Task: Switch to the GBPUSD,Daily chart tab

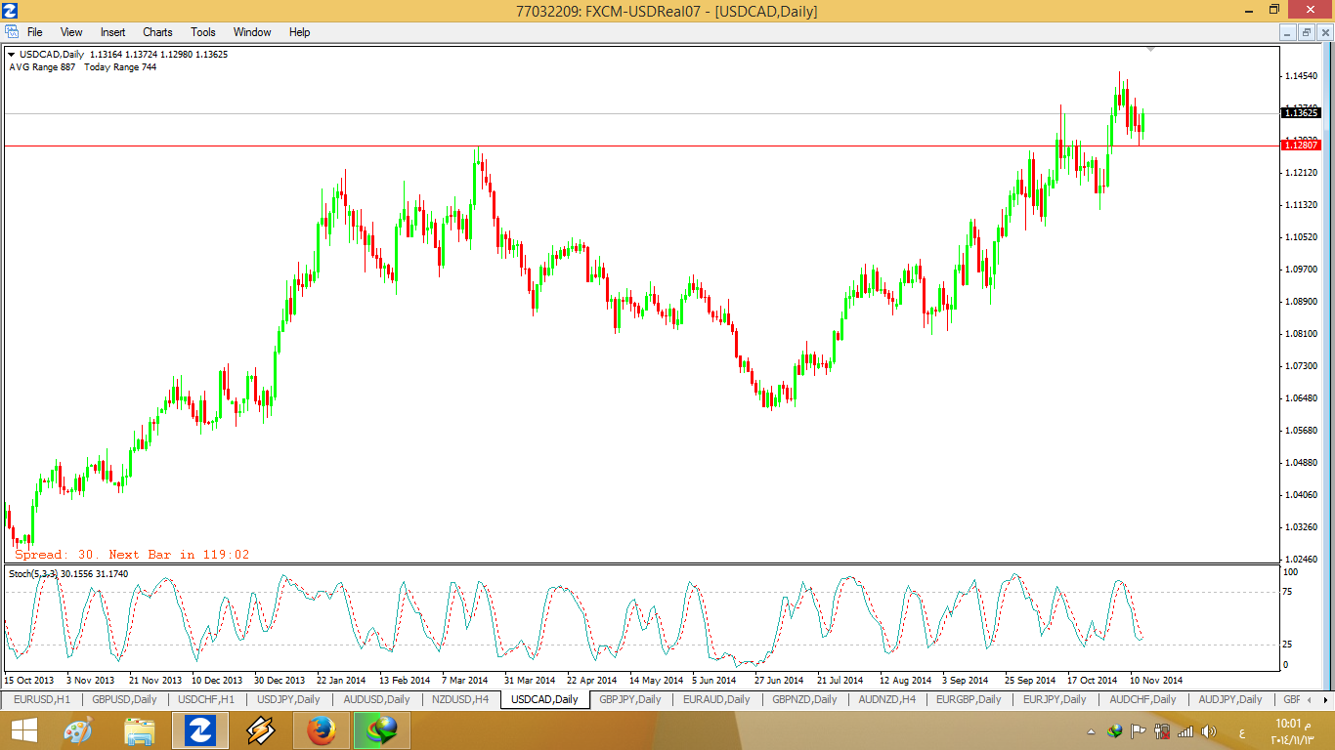Action: [x=124, y=699]
